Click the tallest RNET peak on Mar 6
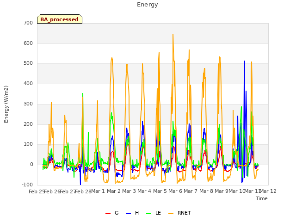 (x=173, y=34)
